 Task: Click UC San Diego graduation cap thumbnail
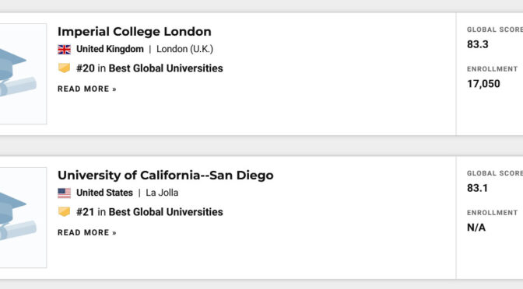(23, 218)
